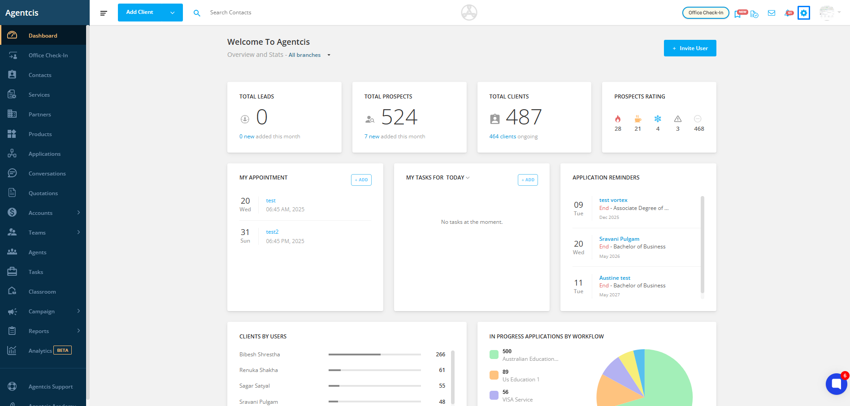
Task: Click the Reports clipboard icon
Action: tap(12, 331)
